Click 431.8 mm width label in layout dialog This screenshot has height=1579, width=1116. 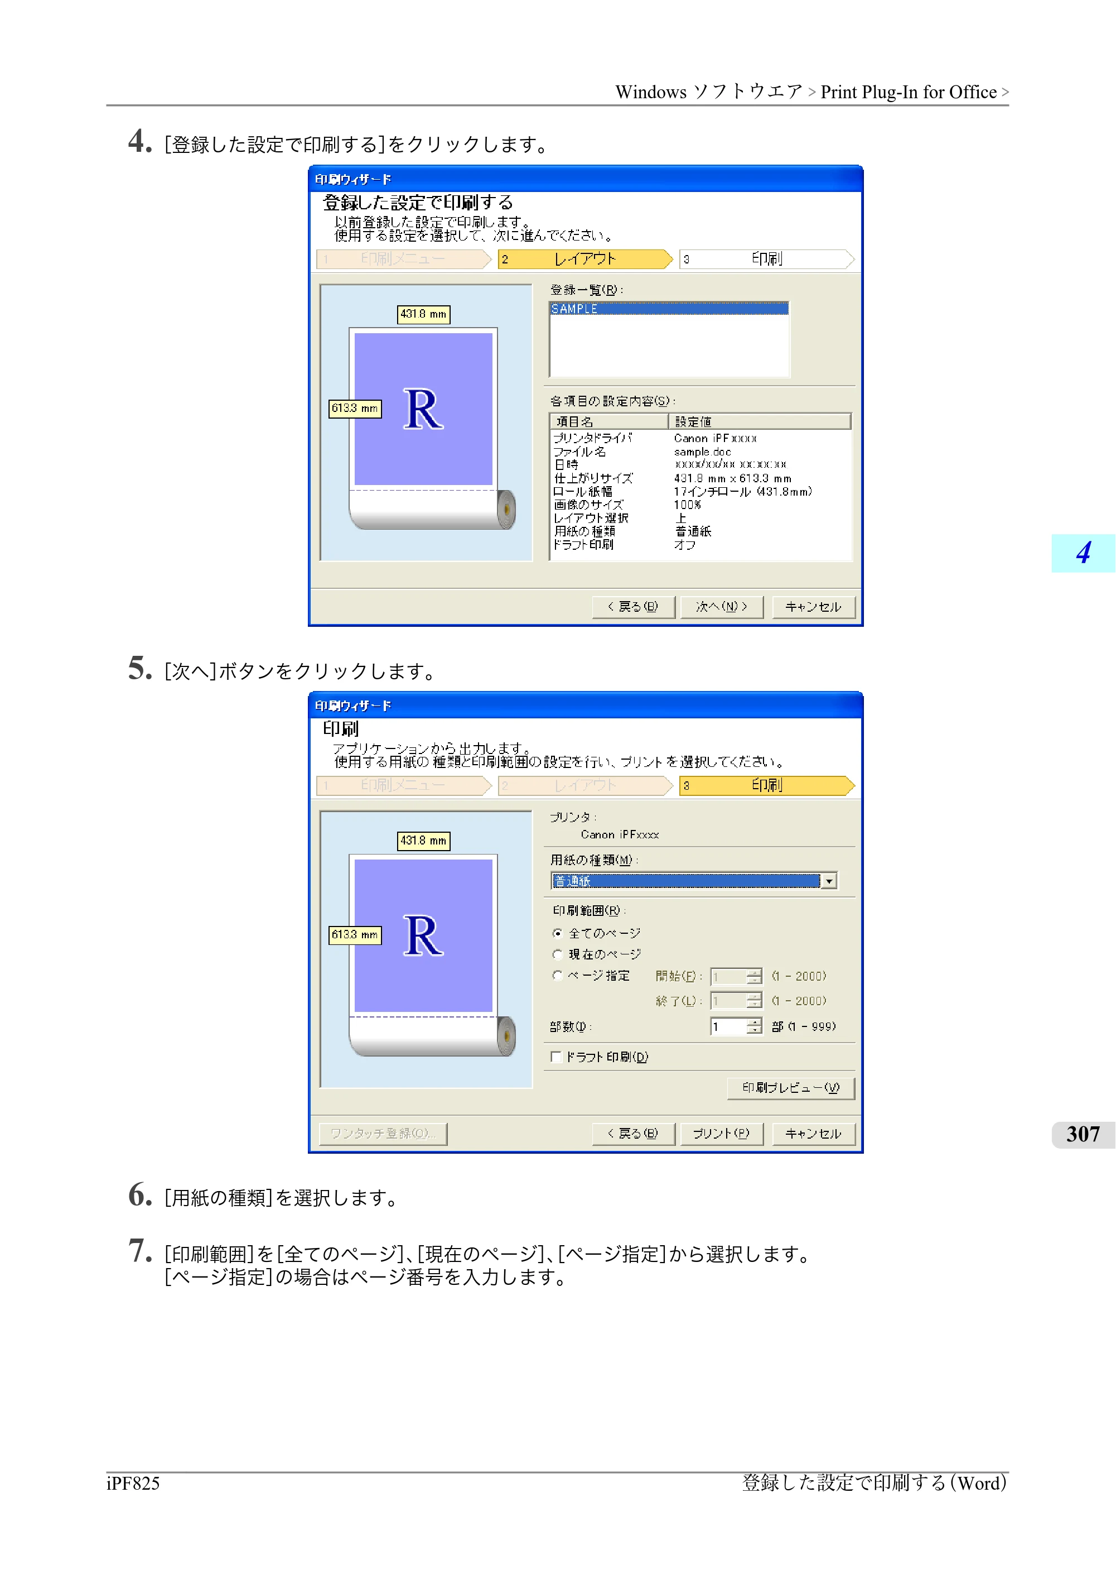point(423,314)
